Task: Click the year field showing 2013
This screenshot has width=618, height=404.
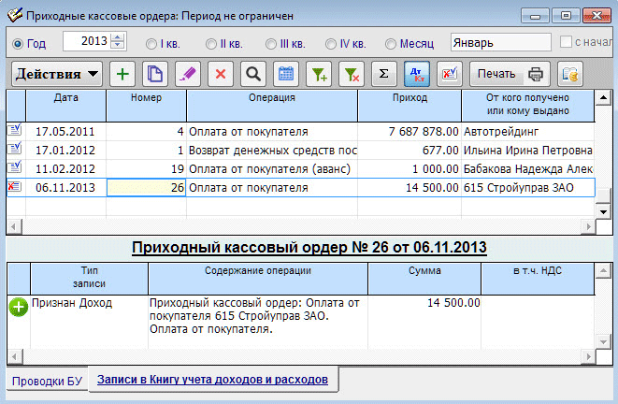Action: 87,41
